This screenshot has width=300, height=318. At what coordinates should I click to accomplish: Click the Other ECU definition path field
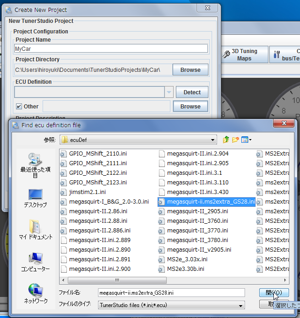[x=106, y=106]
